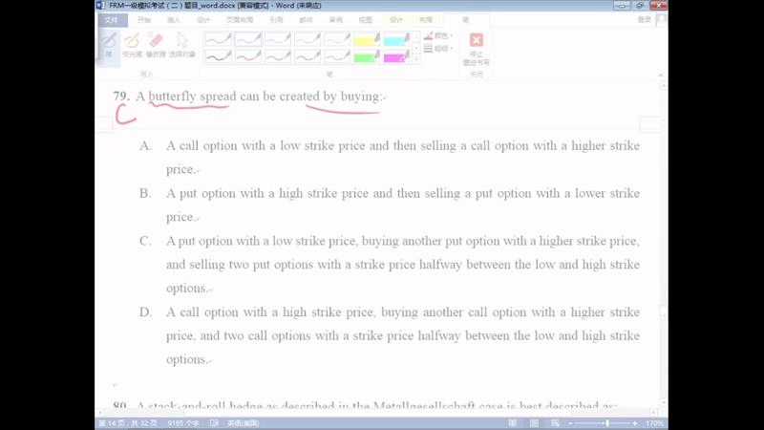Image resolution: width=764 pixels, height=430 pixels.
Task: Switch to View (视图) tab
Action: click(366, 19)
